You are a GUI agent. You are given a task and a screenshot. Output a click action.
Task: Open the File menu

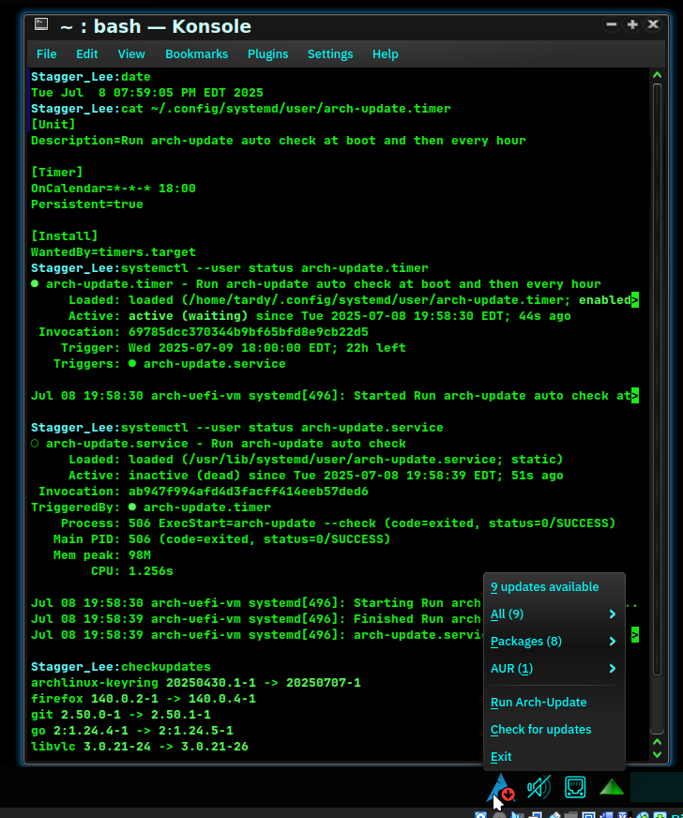[x=46, y=54]
